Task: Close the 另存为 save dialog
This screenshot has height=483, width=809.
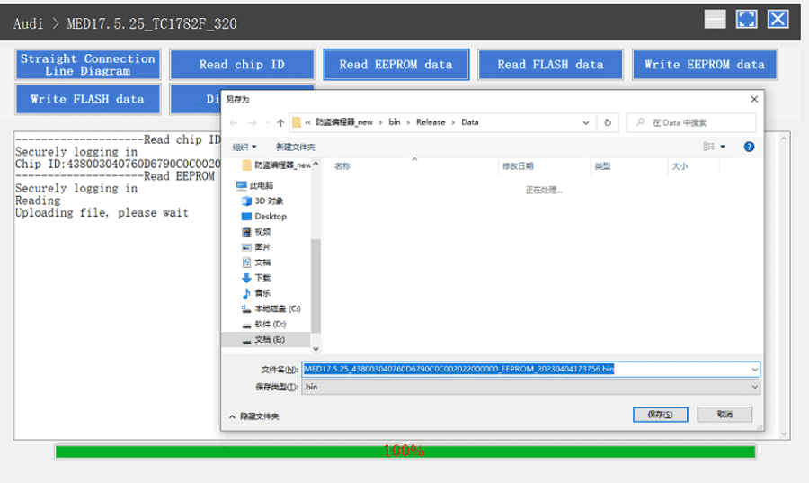Action: 754,99
